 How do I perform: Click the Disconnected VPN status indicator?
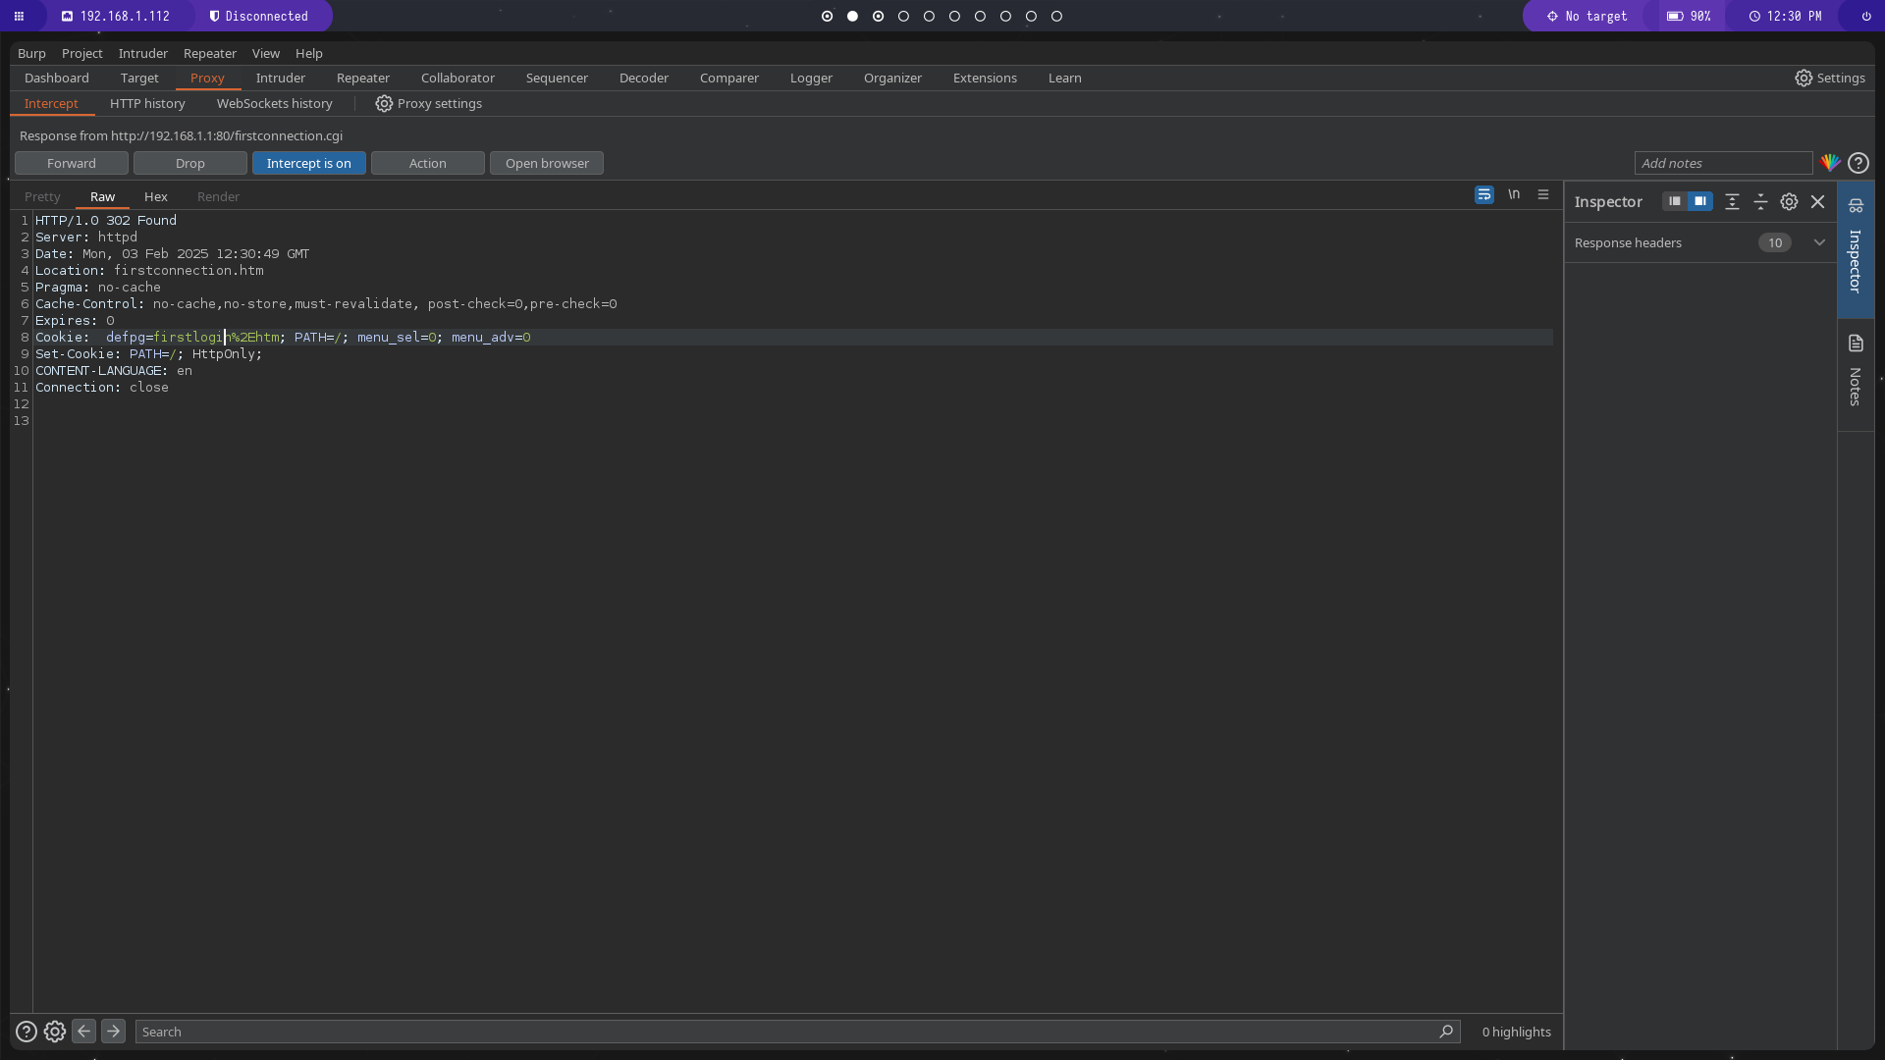click(259, 16)
